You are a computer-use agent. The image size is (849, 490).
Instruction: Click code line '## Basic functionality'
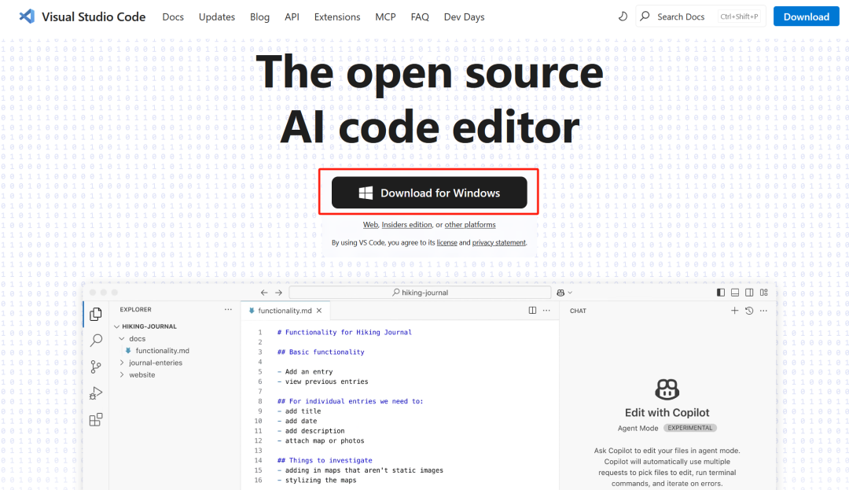pos(321,352)
